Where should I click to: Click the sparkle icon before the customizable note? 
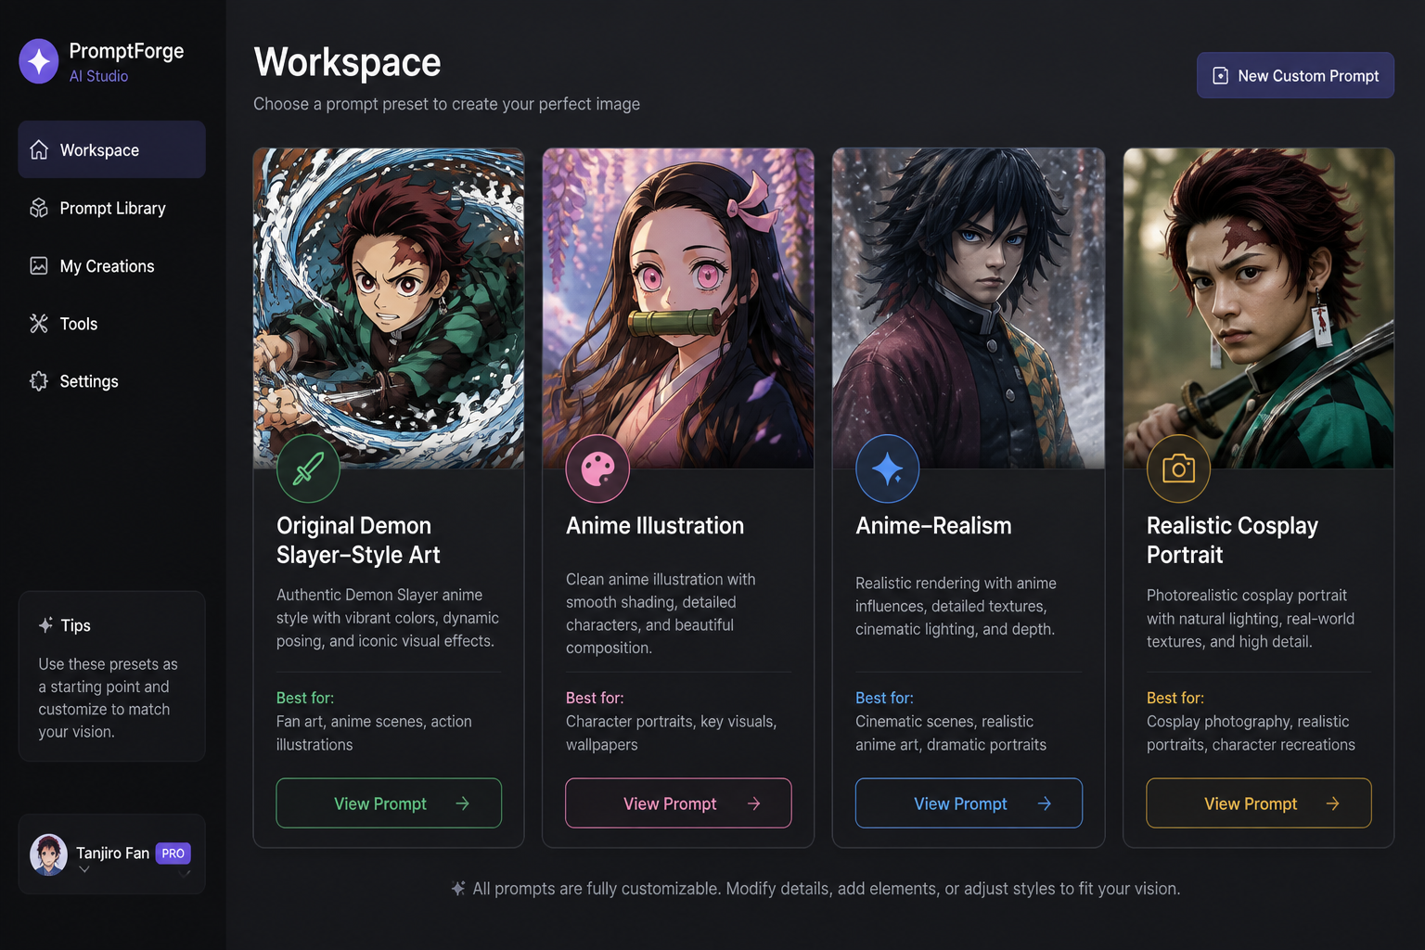(458, 889)
